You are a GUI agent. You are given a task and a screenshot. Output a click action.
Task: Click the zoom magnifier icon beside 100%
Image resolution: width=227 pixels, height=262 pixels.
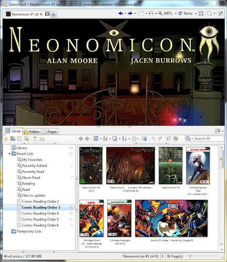point(160,14)
